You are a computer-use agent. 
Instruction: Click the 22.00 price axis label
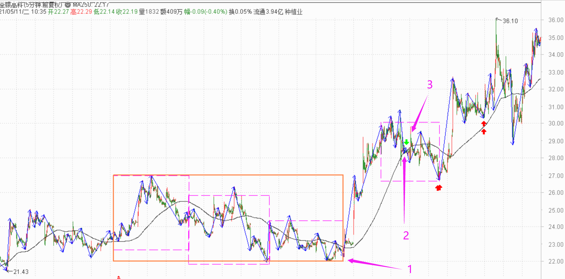coord(556,261)
